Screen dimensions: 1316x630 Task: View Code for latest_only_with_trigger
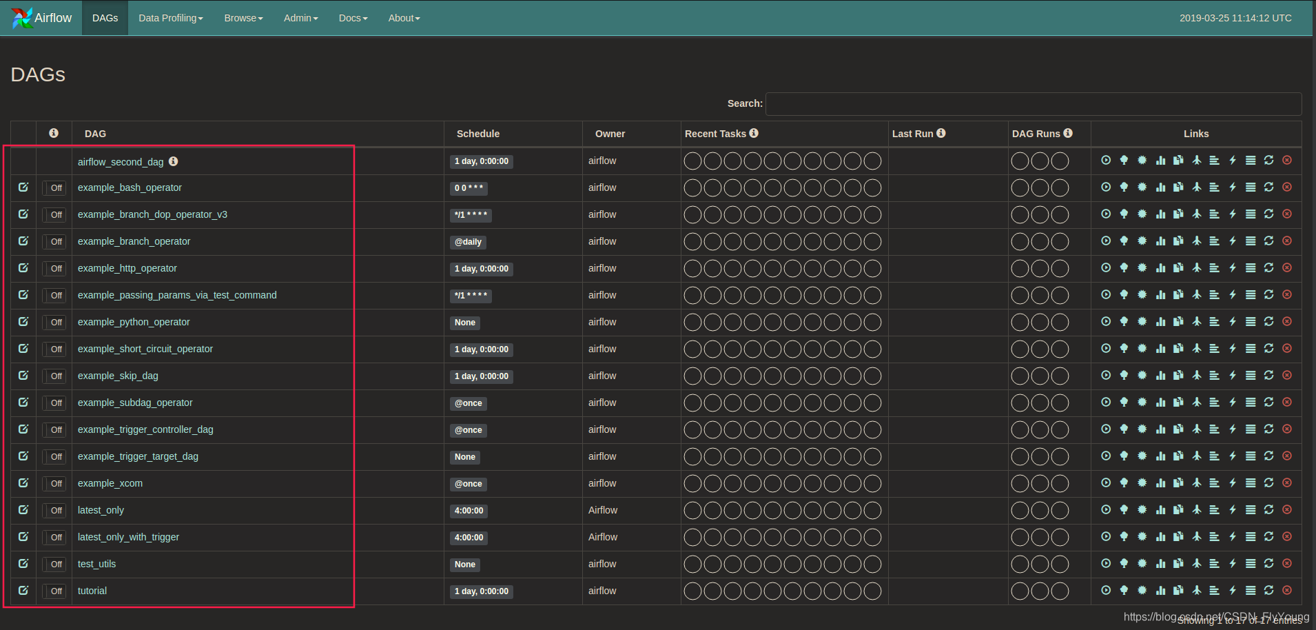click(x=1233, y=537)
